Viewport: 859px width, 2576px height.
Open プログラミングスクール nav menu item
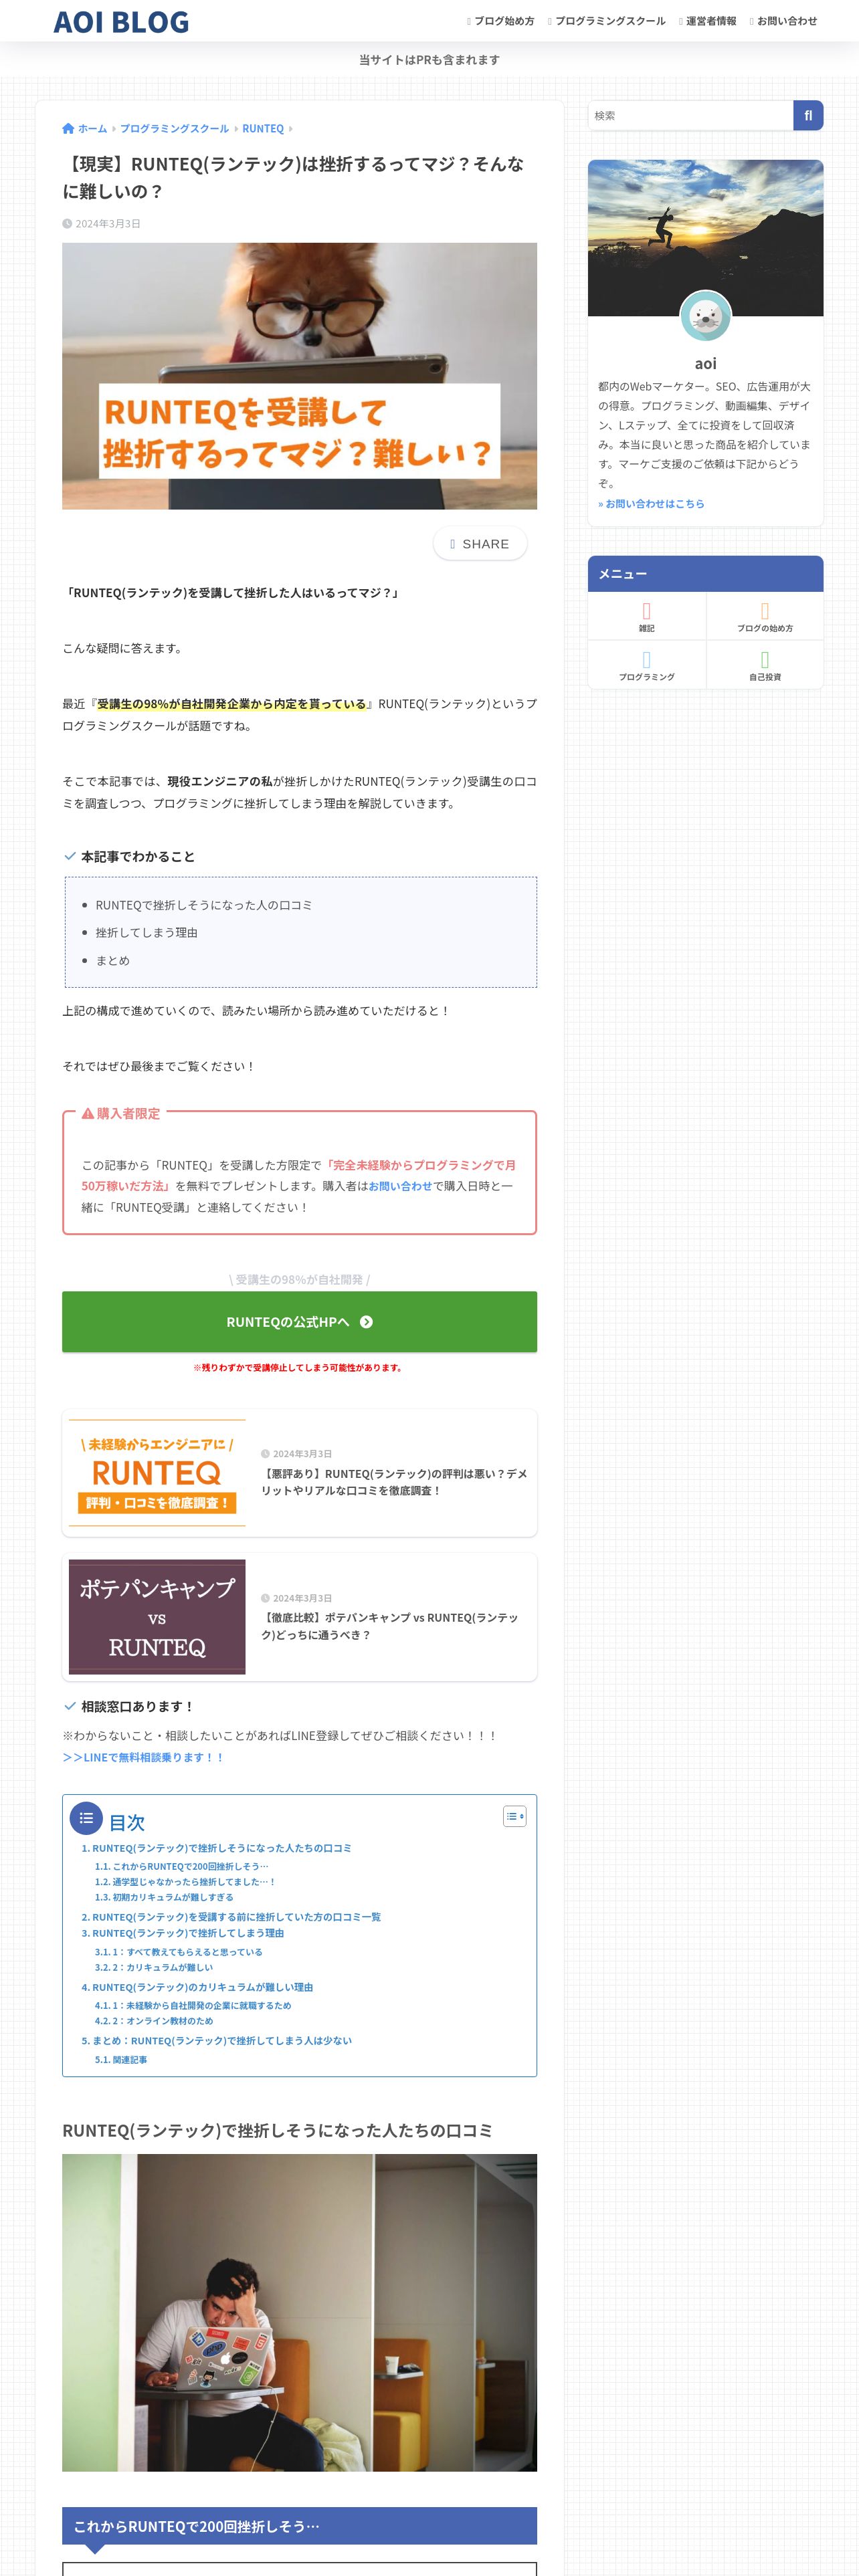(x=607, y=21)
